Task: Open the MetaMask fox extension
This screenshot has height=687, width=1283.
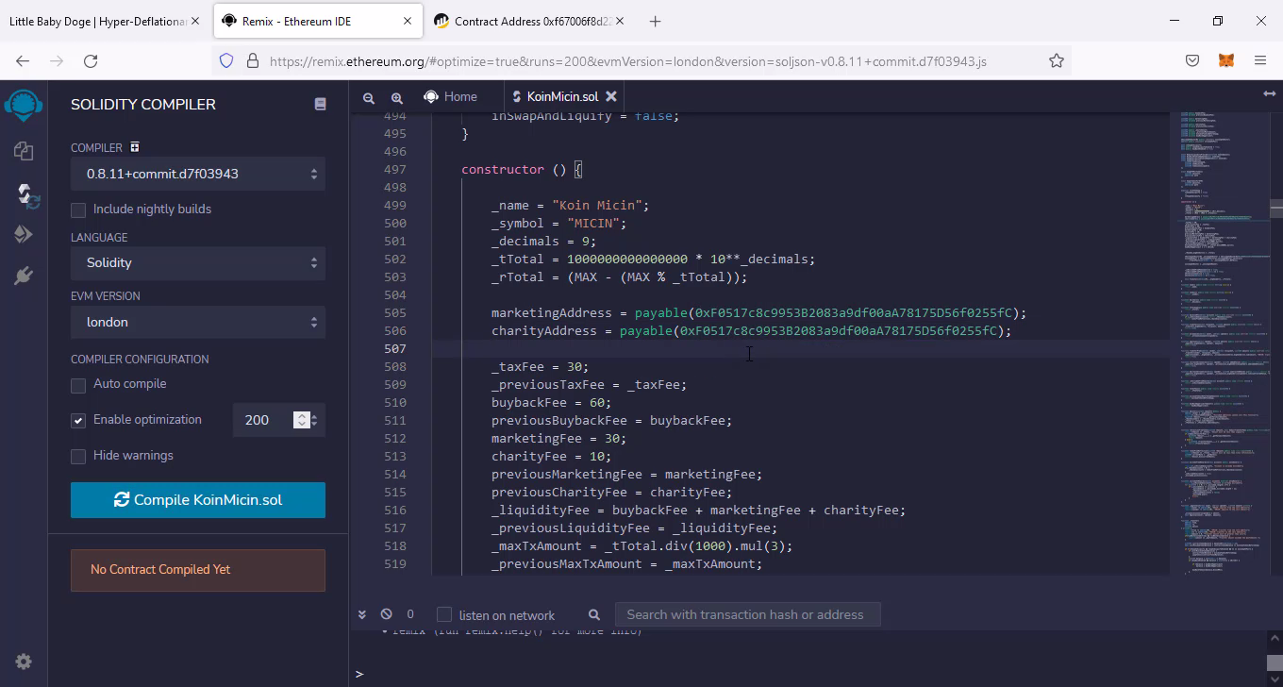Action: [1226, 60]
